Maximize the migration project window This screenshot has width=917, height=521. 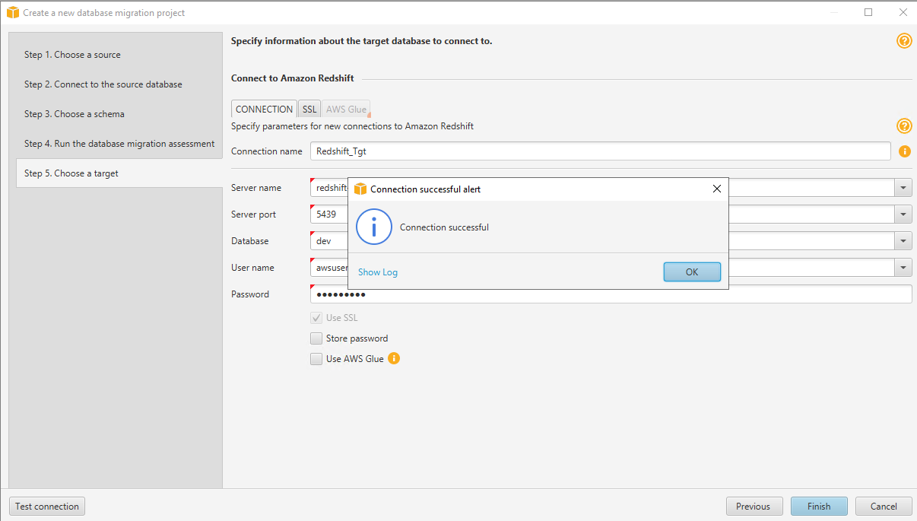tap(868, 12)
